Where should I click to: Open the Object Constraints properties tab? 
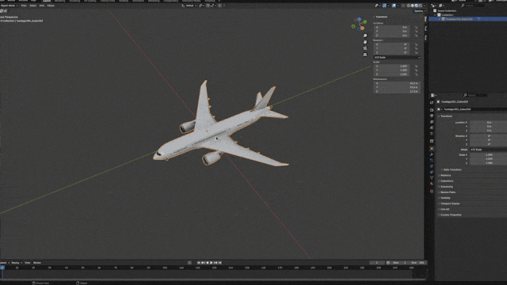pos(432,172)
